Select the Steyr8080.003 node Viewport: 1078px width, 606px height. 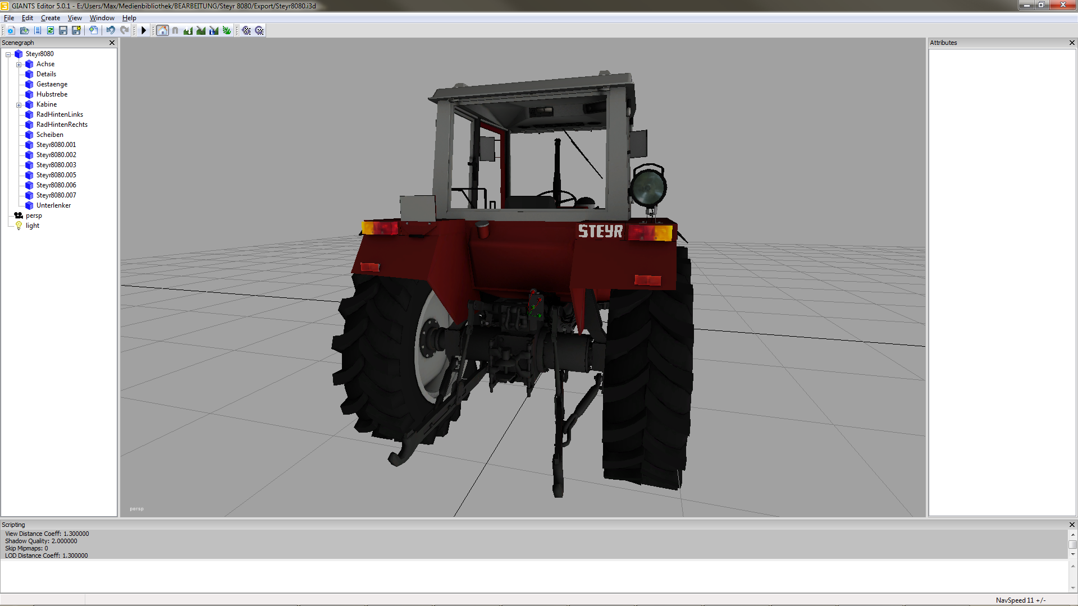coord(56,165)
